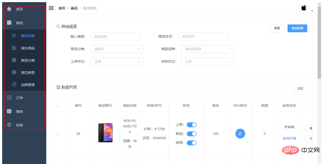This screenshot has width=324, height=164.
Task: Toggle the 新品 switch for product 26
Action: coord(191,134)
